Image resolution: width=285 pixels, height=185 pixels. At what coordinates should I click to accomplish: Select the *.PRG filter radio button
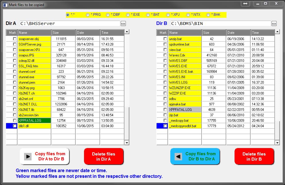point(88,15)
